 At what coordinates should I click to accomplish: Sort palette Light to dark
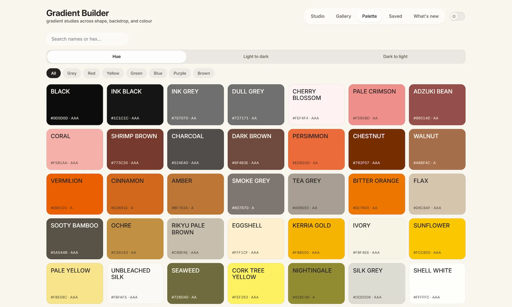(x=256, y=57)
